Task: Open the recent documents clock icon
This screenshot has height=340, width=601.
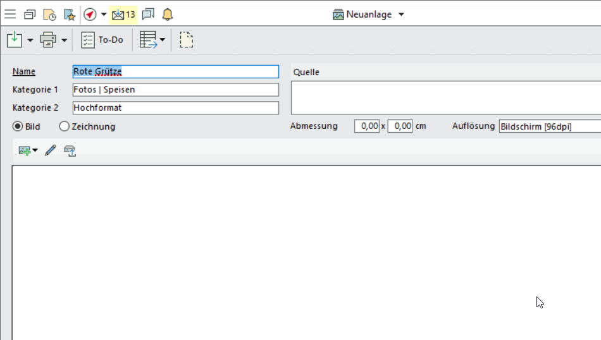Action: [49, 14]
